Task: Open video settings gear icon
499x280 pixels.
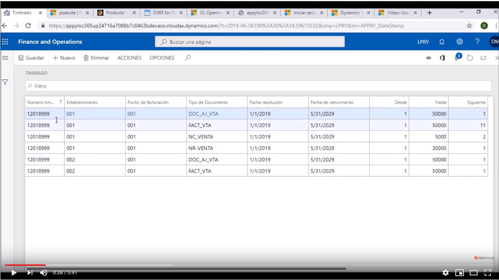Action: [446, 273]
